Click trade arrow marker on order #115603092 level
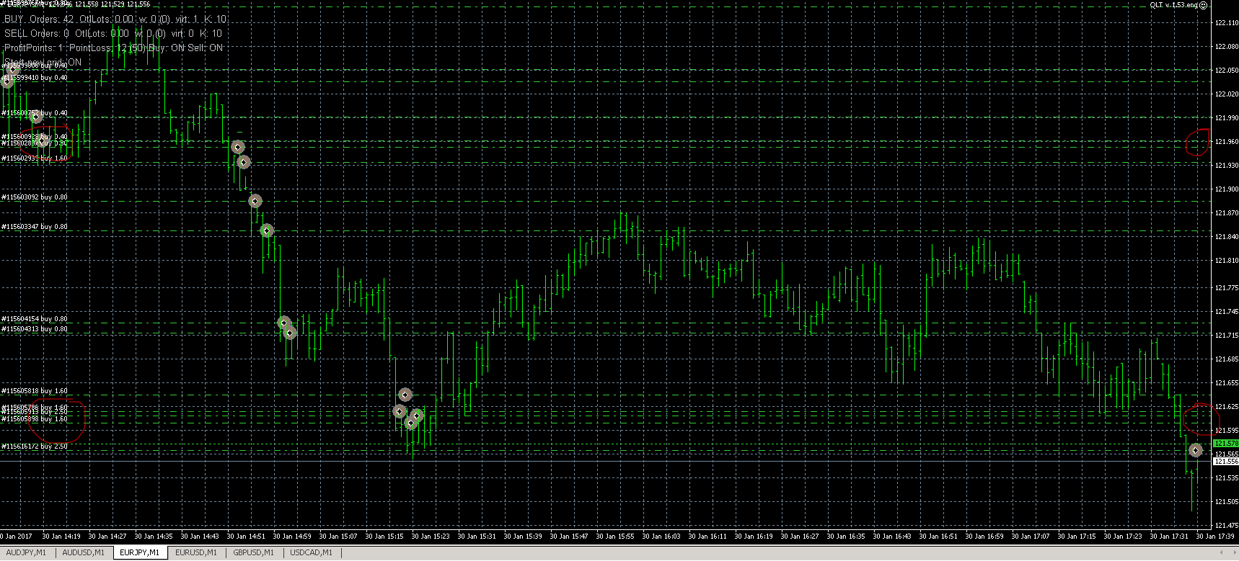The image size is (1239, 561). click(255, 201)
